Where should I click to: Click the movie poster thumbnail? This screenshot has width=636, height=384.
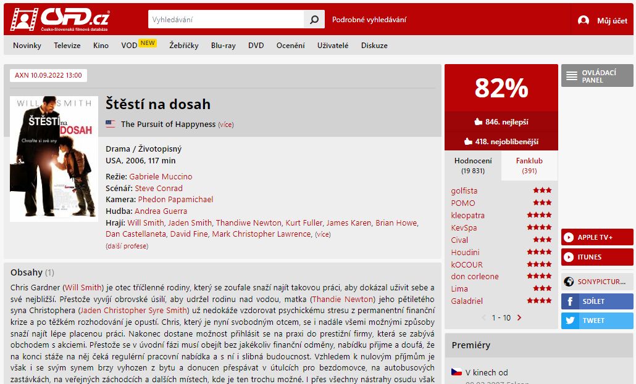(x=54, y=159)
